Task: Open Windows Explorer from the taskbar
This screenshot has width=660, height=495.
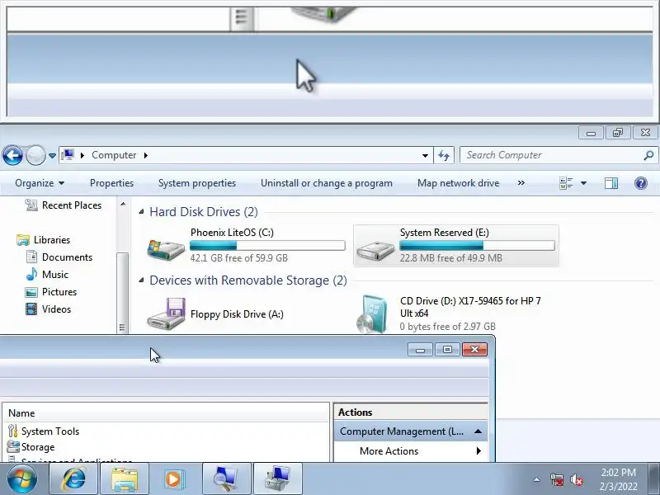Action: 125,479
